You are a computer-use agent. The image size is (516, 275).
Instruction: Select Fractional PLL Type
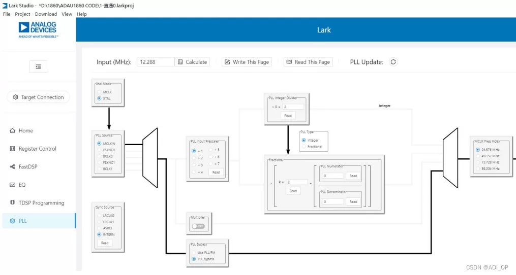click(x=303, y=147)
